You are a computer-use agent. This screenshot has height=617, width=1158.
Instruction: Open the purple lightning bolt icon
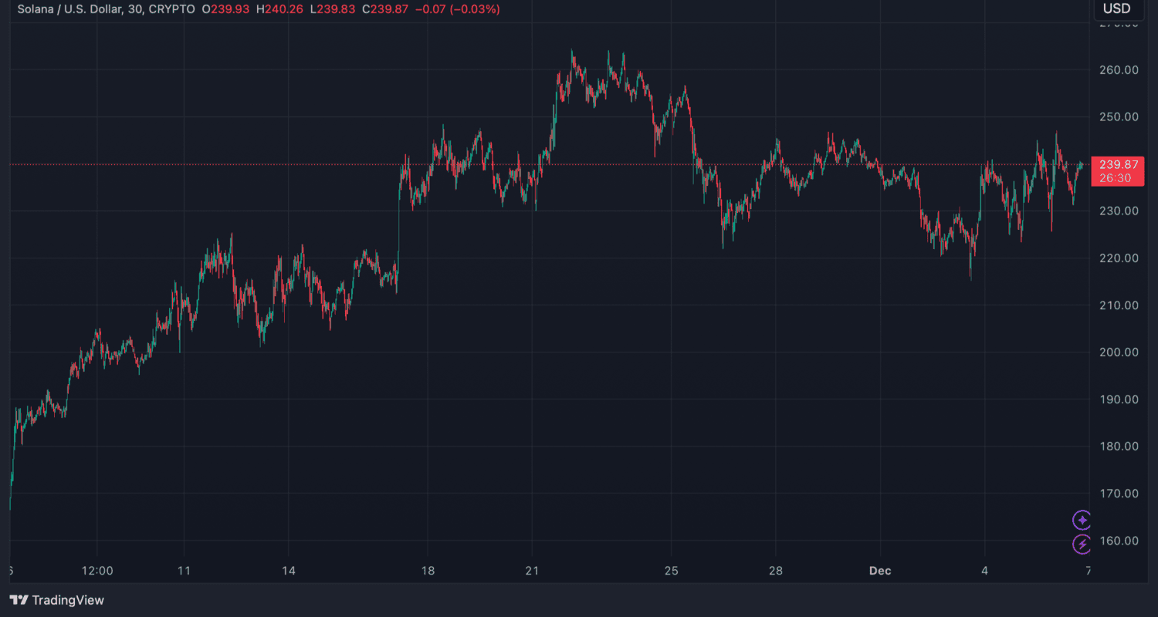click(1082, 545)
